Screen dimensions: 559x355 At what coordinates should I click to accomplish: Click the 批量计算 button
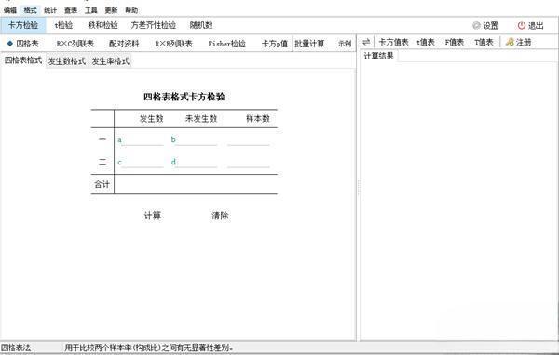pyautogui.click(x=309, y=44)
